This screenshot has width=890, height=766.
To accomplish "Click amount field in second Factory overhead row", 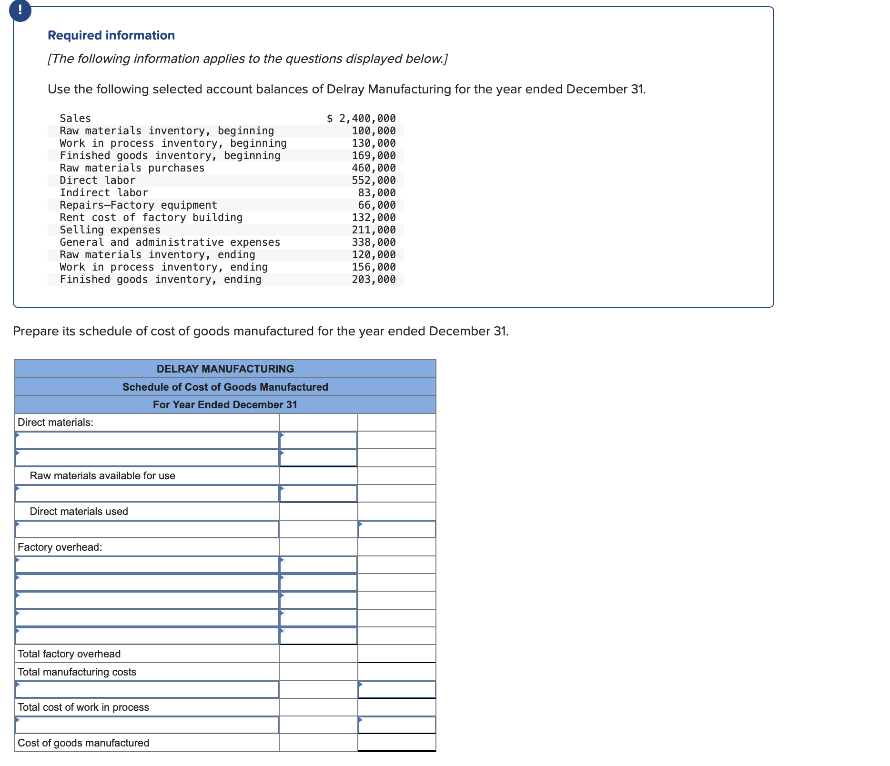I will coord(318,583).
